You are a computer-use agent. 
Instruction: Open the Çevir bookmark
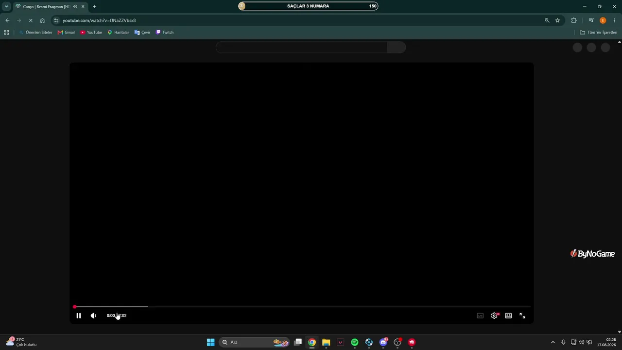point(142,33)
